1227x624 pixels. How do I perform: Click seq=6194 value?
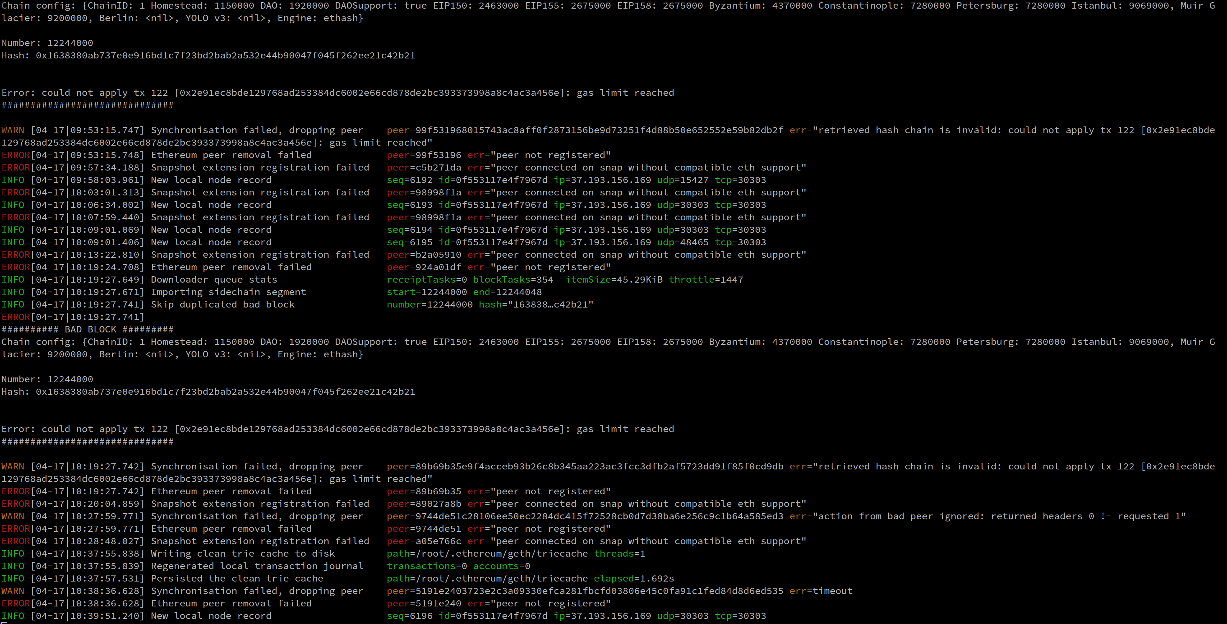pos(410,230)
